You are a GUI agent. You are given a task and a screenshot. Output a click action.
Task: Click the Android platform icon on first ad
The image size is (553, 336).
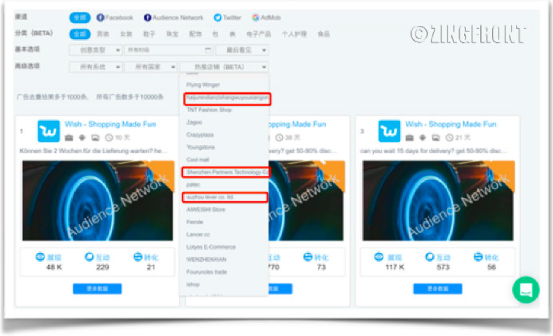point(82,138)
